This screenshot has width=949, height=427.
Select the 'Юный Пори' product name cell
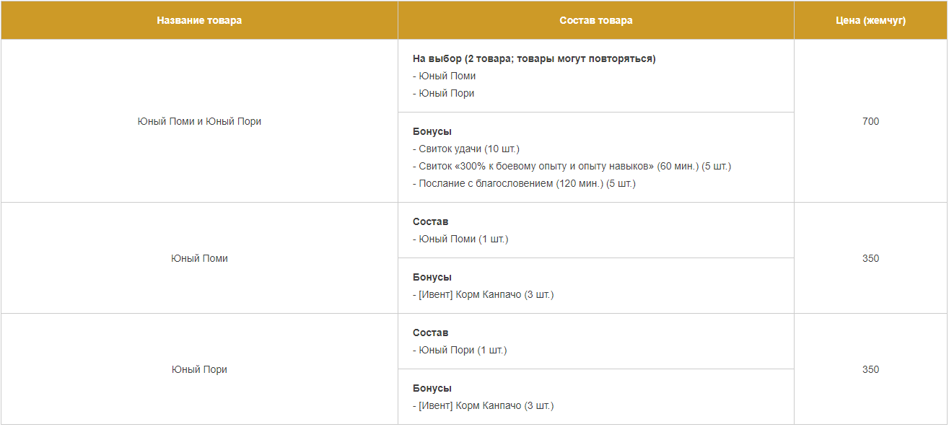[199, 369]
